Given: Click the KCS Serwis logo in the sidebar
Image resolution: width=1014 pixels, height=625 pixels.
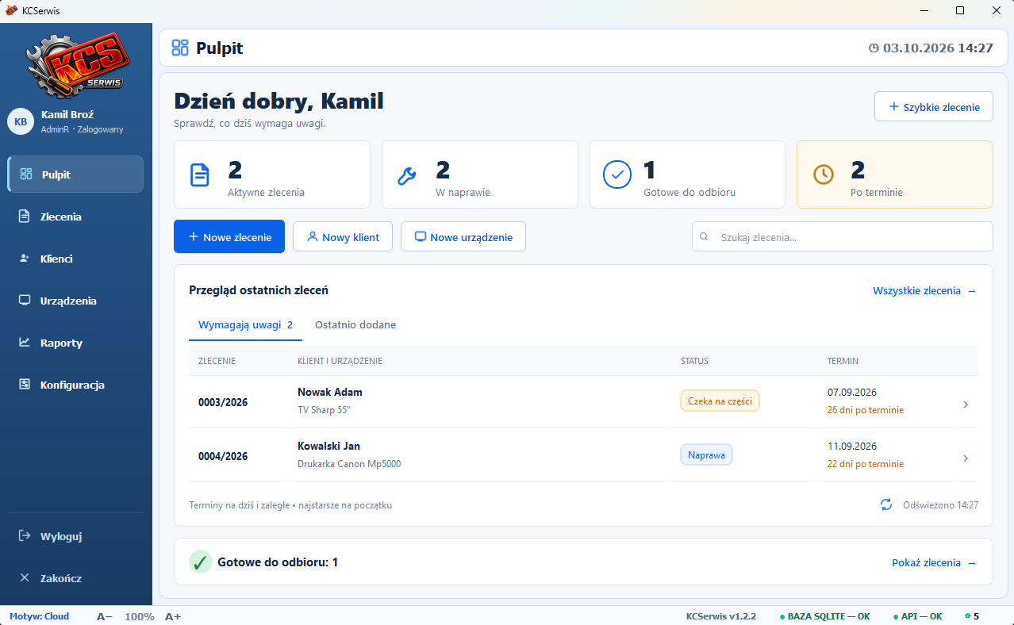Looking at the screenshot, I should (76, 64).
